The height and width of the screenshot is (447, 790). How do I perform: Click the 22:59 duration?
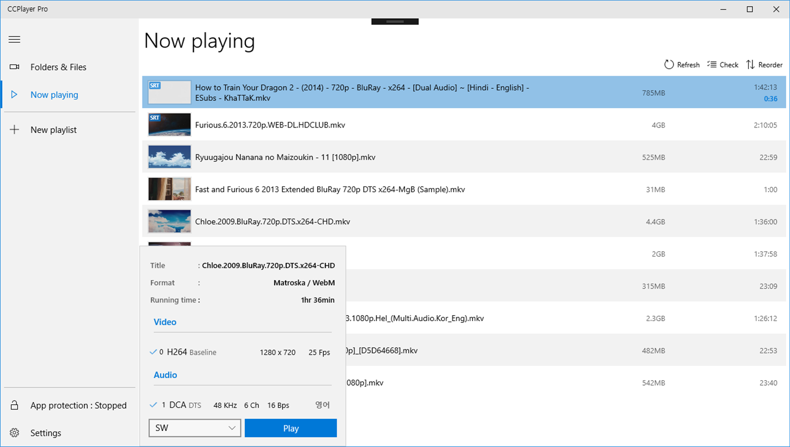[x=768, y=157]
